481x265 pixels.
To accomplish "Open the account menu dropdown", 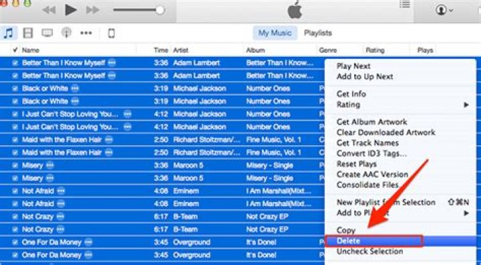I will (444, 10).
